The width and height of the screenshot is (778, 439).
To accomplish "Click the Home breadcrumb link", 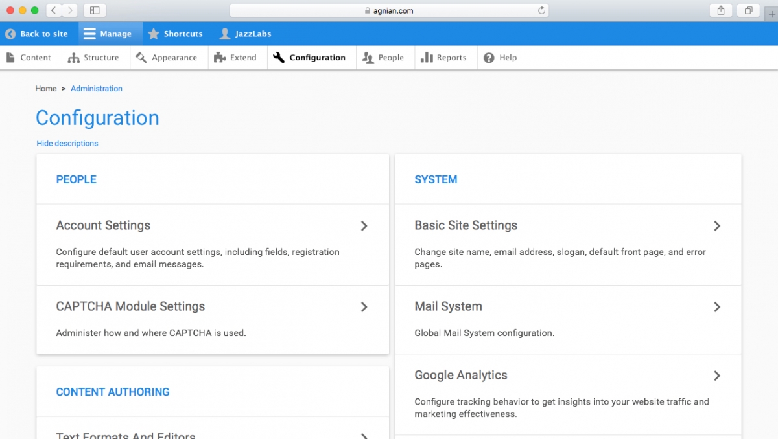I will [x=46, y=89].
